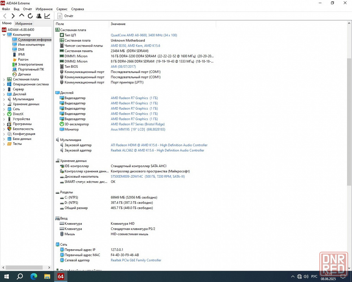Open the AMI (08/07/2017) BIOS link

pos(123,67)
